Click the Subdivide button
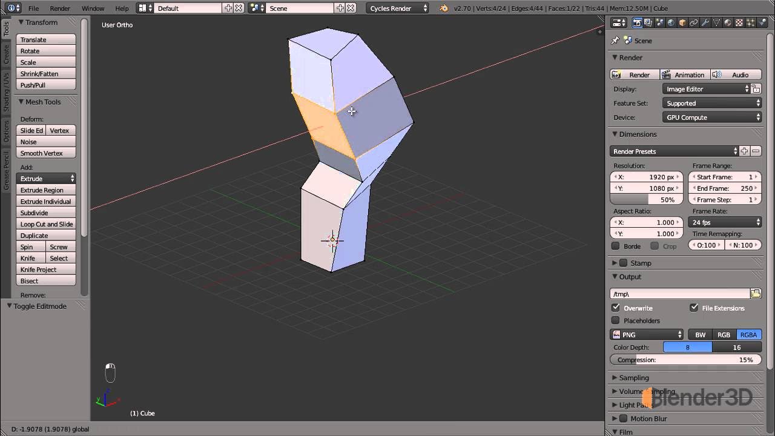This screenshot has height=436, width=775. coord(46,213)
